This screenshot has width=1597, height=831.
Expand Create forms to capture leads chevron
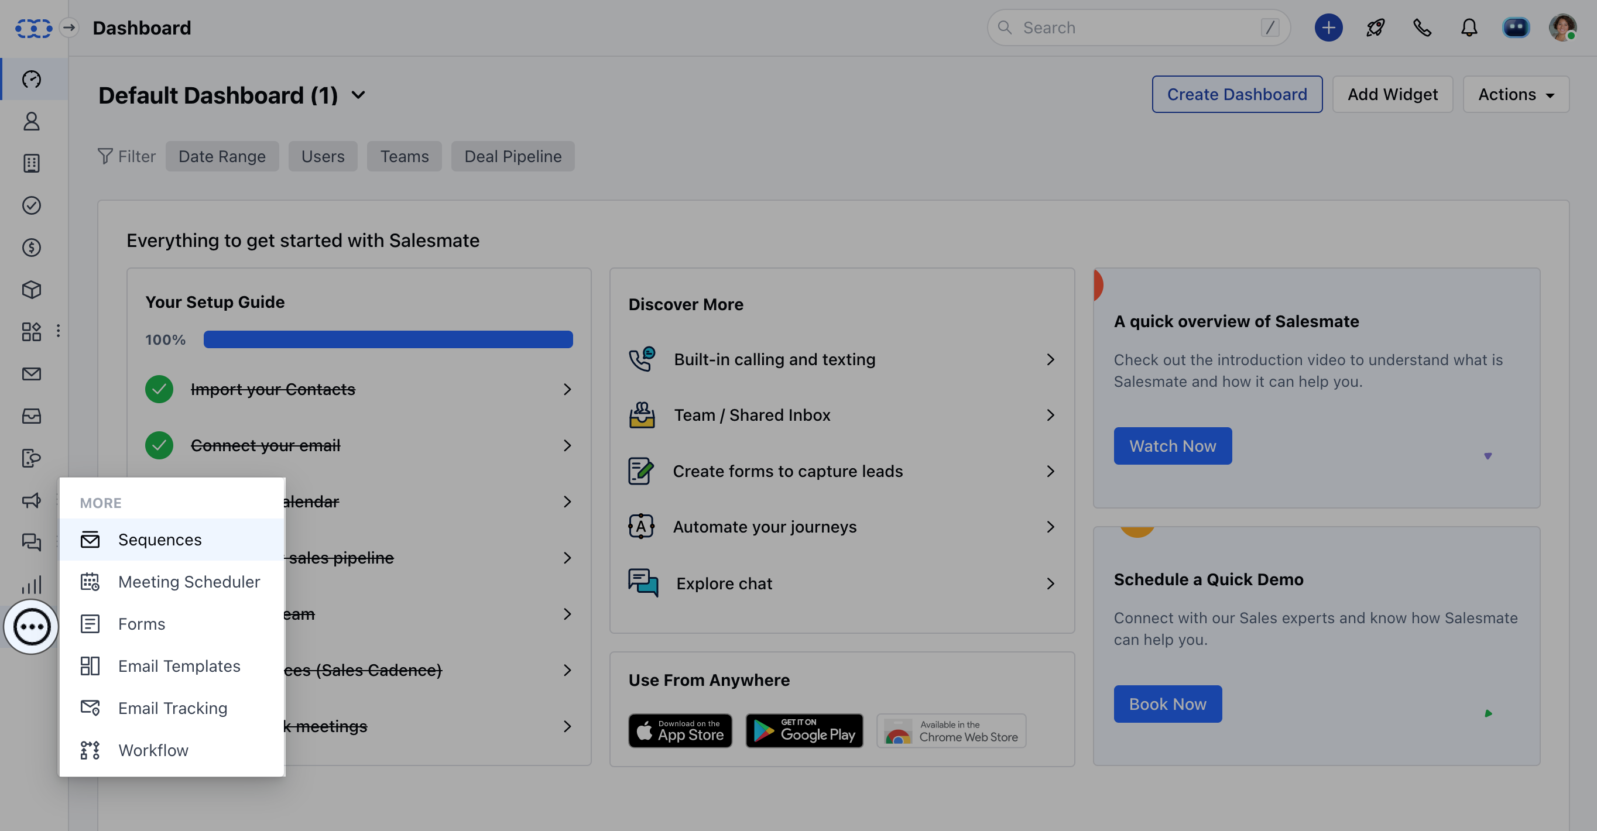coord(1050,471)
